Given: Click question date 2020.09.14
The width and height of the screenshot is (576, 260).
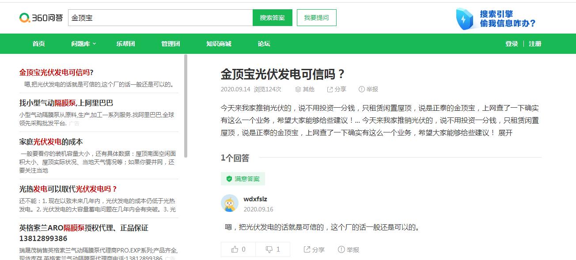Looking at the screenshot, I should (x=235, y=89).
